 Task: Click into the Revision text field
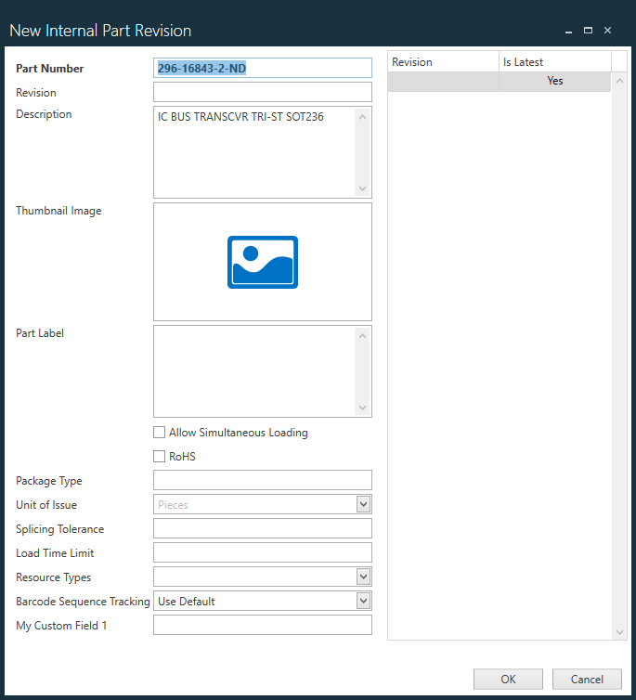pyautogui.click(x=262, y=92)
